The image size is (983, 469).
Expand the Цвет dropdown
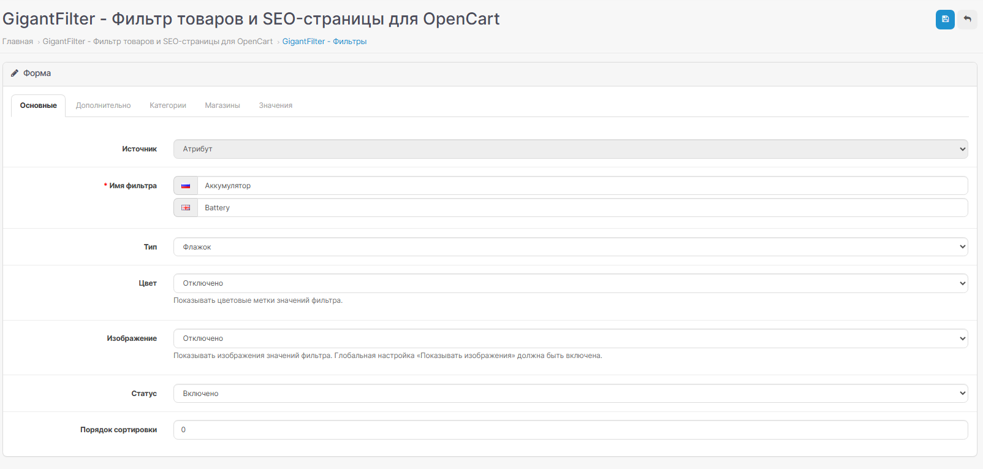571,283
